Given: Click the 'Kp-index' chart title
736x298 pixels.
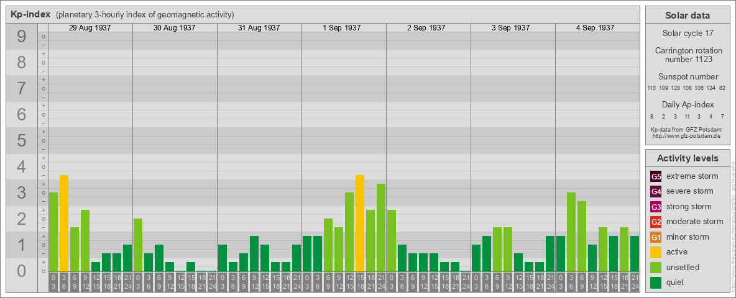Looking at the screenshot, I should (x=30, y=14).
